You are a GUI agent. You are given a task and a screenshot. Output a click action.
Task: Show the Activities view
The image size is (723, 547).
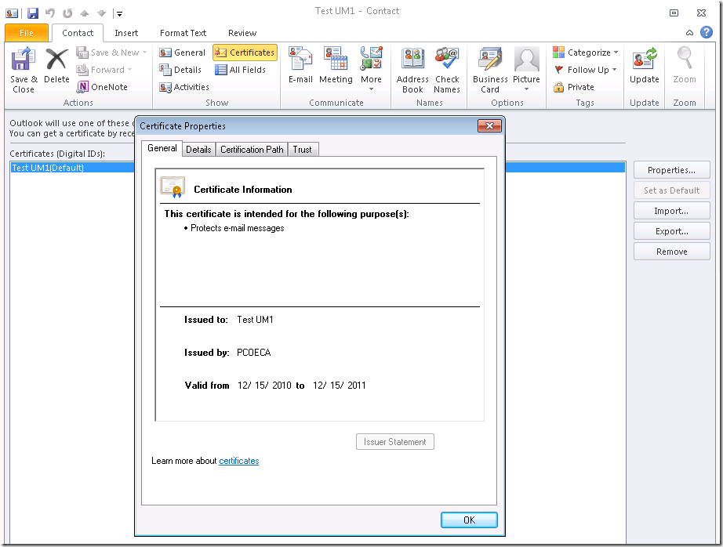pos(184,87)
